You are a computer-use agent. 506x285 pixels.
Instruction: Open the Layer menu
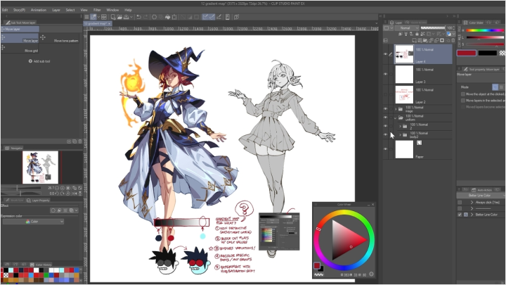tap(56, 10)
